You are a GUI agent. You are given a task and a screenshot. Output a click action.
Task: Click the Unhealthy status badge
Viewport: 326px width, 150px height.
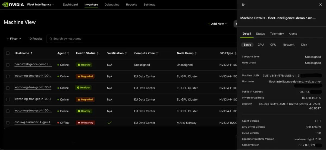[x=85, y=123]
